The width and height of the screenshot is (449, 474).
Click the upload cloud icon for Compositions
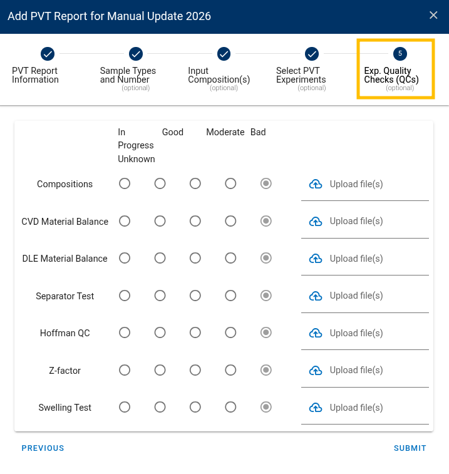click(x=316, y=184)
